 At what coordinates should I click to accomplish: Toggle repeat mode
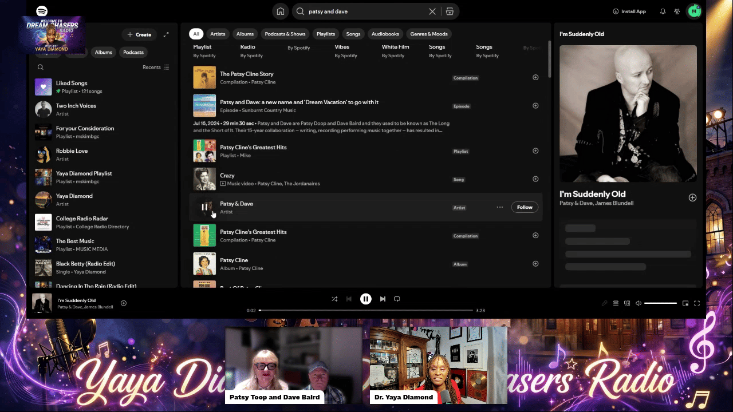click(397, 299)
